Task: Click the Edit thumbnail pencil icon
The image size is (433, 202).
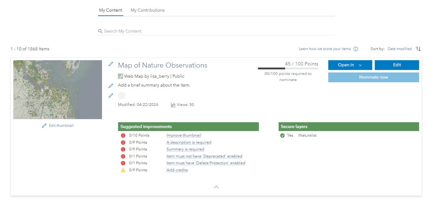Action: point(44,126)
